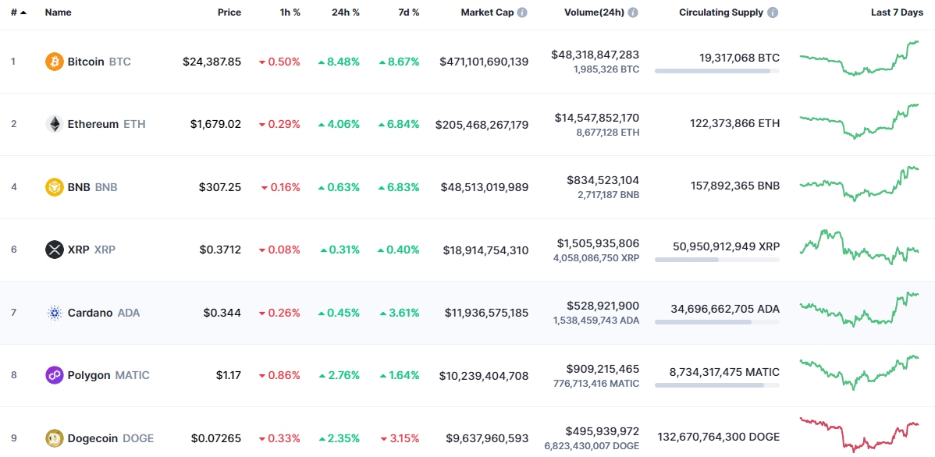This screenshot has height=457, width=935.
Task: Click Dogecoin price $0.07265
Action: tap(216, 438)
